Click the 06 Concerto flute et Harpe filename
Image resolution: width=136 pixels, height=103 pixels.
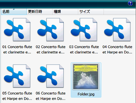pyautogui.click(x=50, y=96)
